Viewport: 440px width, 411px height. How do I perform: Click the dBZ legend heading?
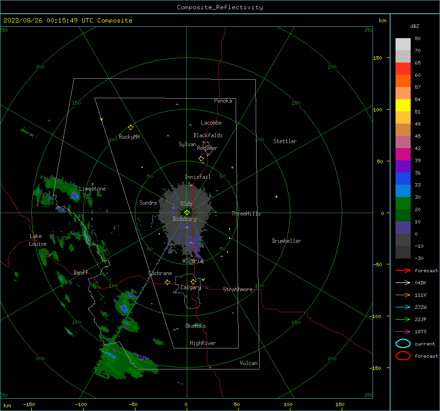coord(415,26)
